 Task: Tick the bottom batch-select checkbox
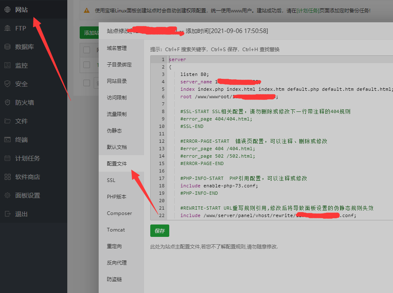[x=87, y=83]
